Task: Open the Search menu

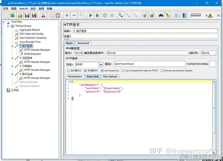Action: pos(24,9)
